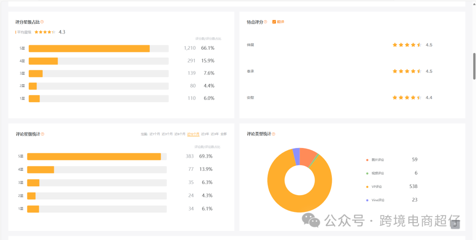Viewport: 476px width, 240px height.
Task: Click the 安慰 feature star rating
Action: point(407,98)
